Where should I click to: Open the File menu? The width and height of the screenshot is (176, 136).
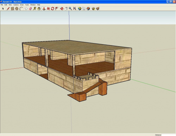tap(2, 5)
